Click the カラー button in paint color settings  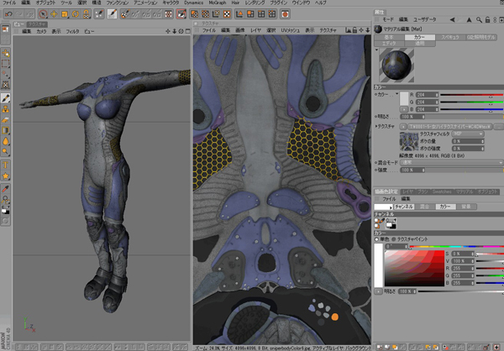click(x=446, y=206)
